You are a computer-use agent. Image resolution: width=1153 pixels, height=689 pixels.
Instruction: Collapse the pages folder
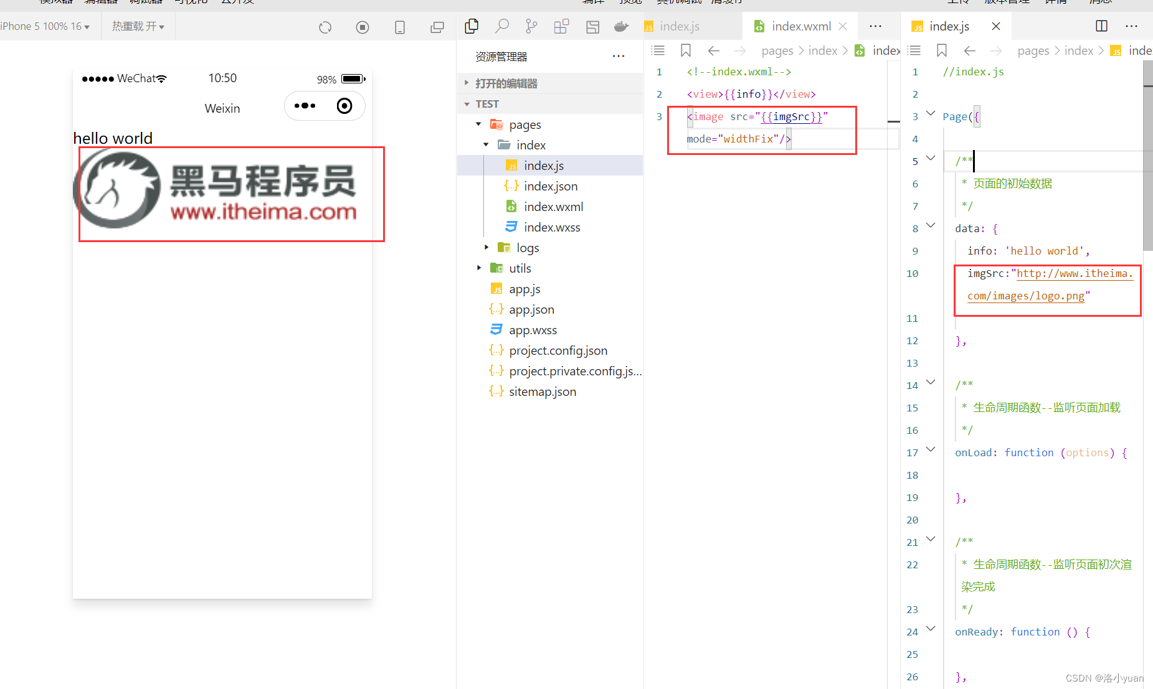pyautogui.click(x=478, y=124)
